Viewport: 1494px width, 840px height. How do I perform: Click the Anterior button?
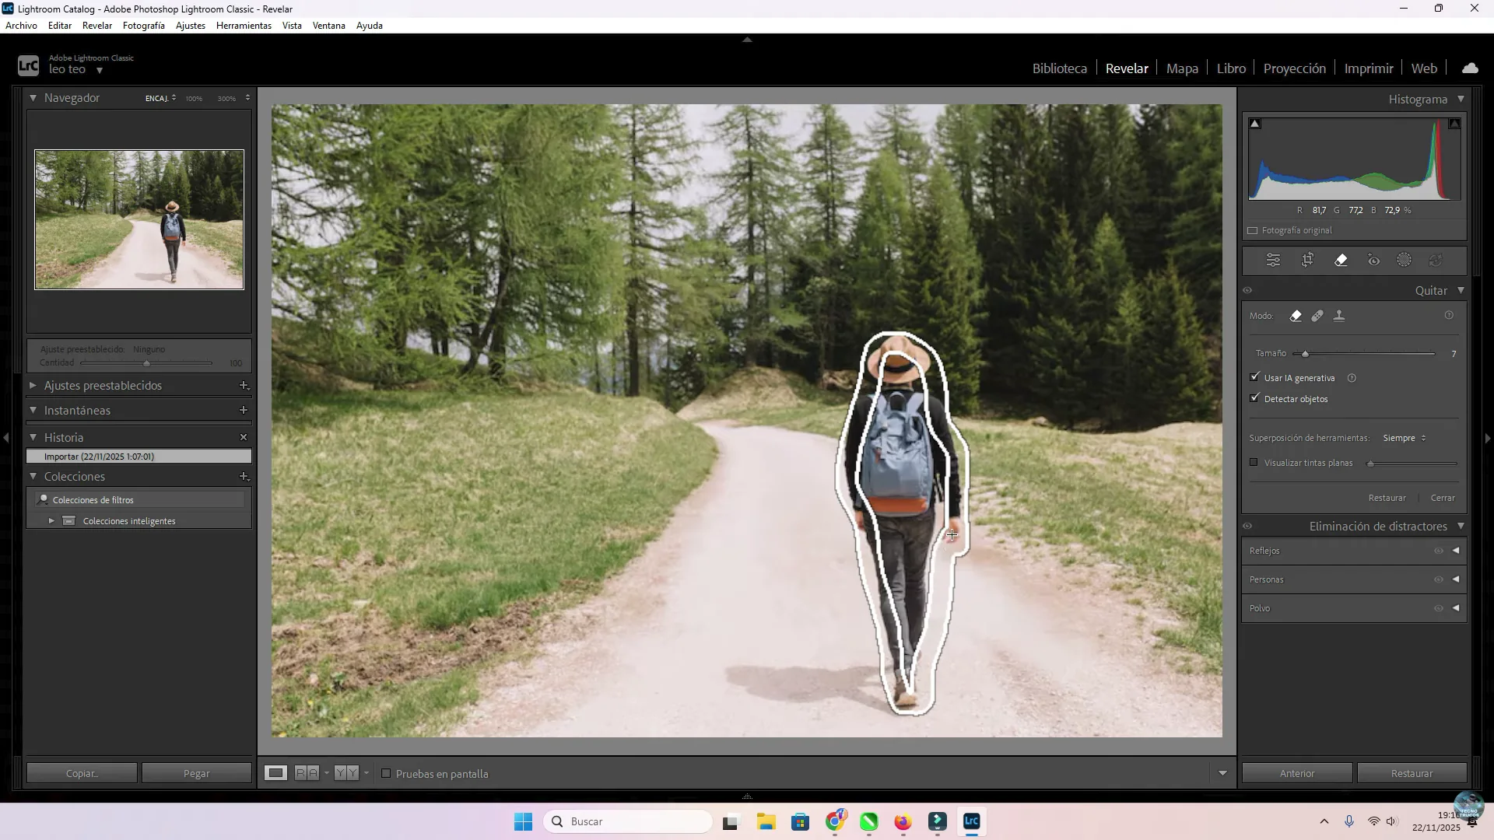1296,774
